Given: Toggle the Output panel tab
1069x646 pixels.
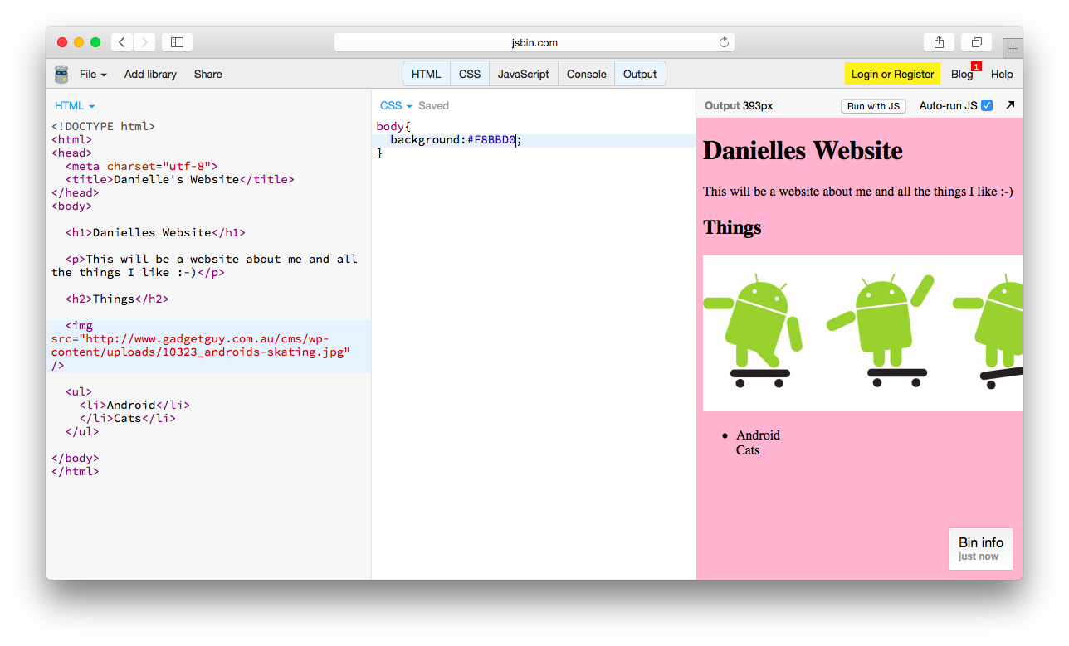Looking at the screenshot, I should pos(640,74).
